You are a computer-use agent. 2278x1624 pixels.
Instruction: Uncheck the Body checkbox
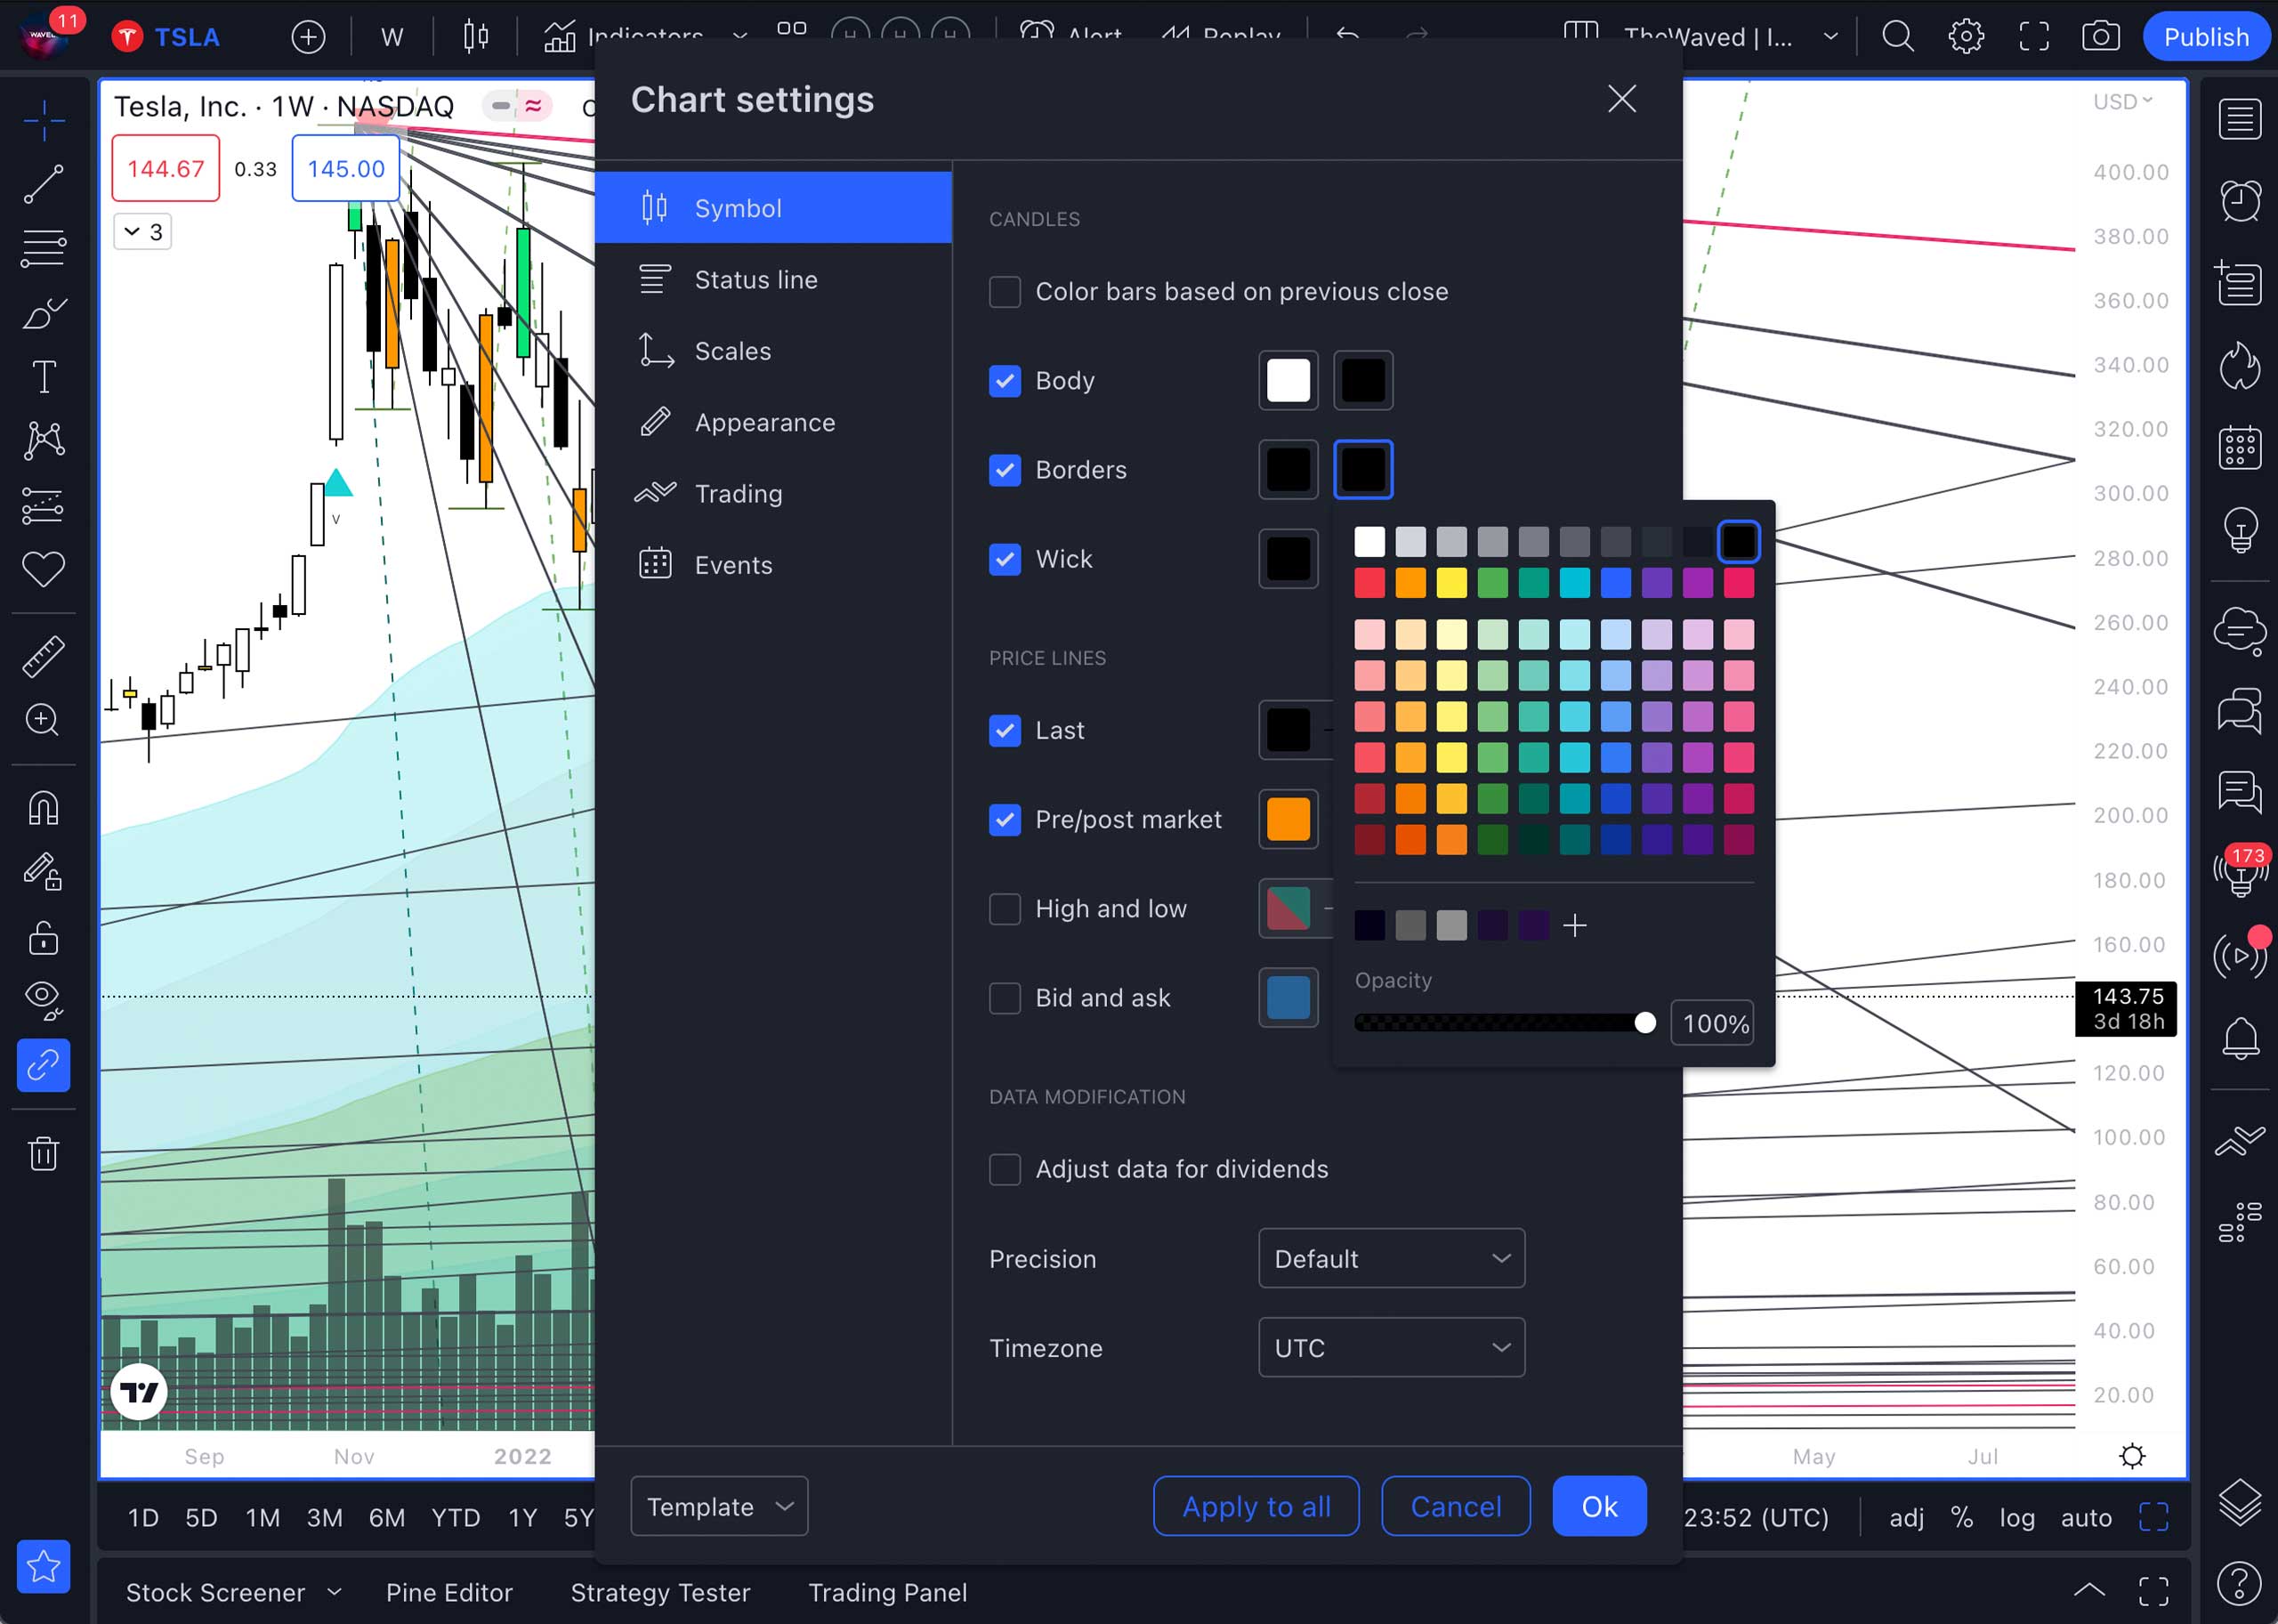click(x=1005, y=381)
